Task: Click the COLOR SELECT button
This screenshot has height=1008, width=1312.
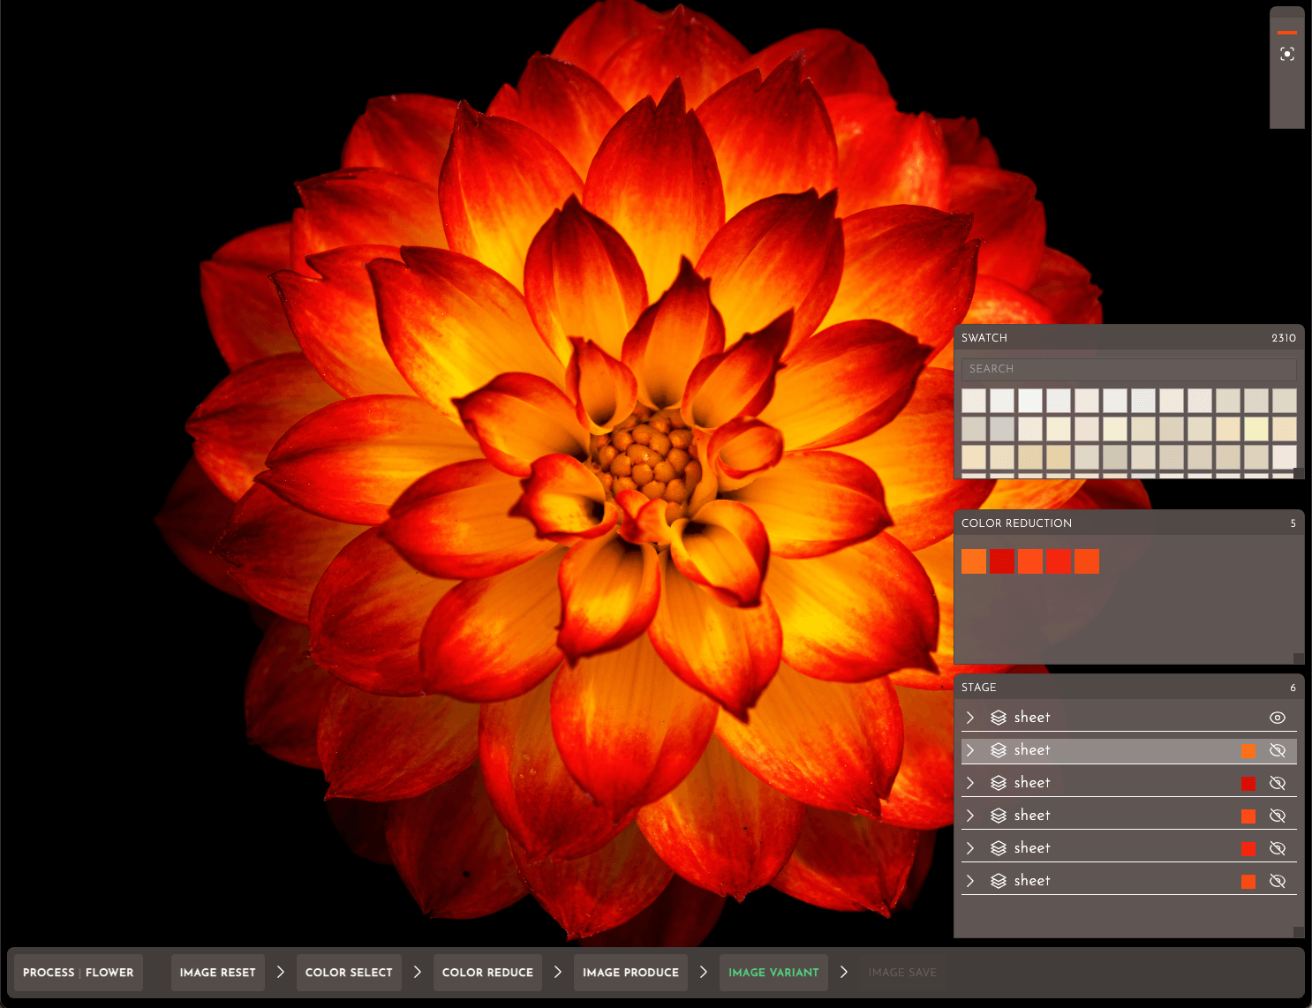Action: 349,973
